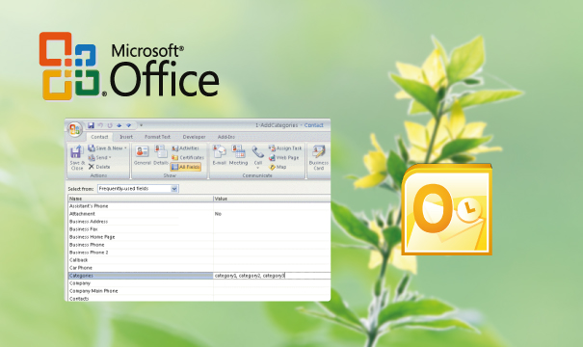The width and height of the screenshot is (583, 347).
Task: Select the Company field row
Action: [199, 283]
